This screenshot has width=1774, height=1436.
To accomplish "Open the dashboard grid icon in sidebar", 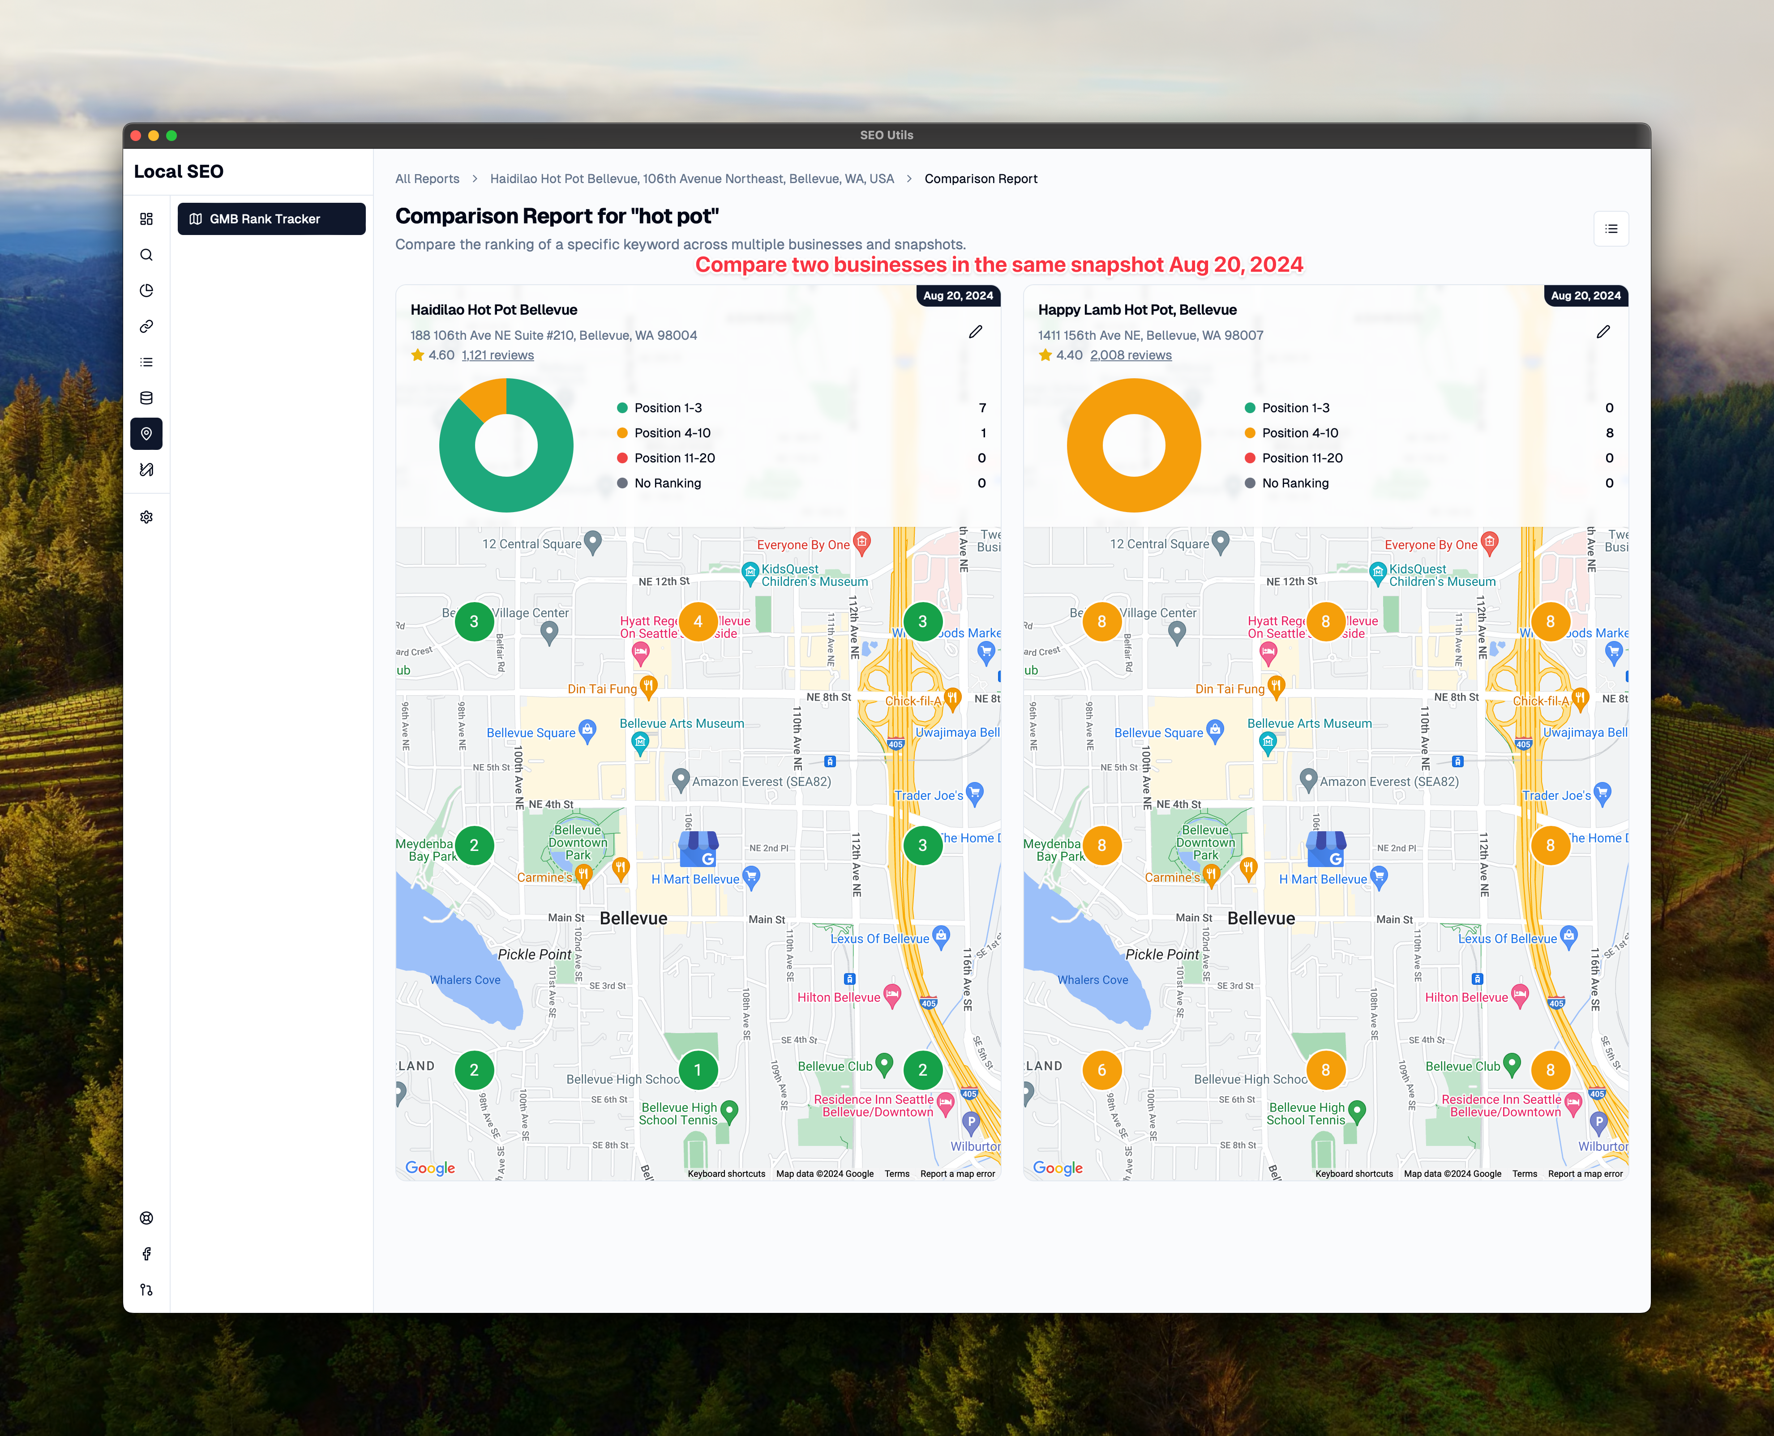I will tap(146, 219).
